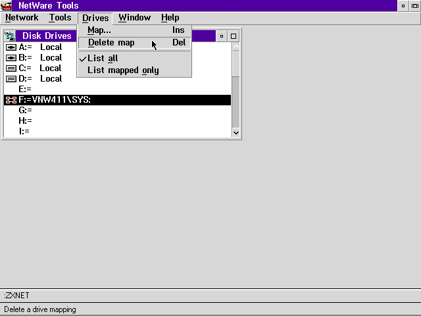Image resolution: width=421 pixels, height=316 pixels.
Task: Select the unmapped I:= drive row
Action: pos(117,132)
